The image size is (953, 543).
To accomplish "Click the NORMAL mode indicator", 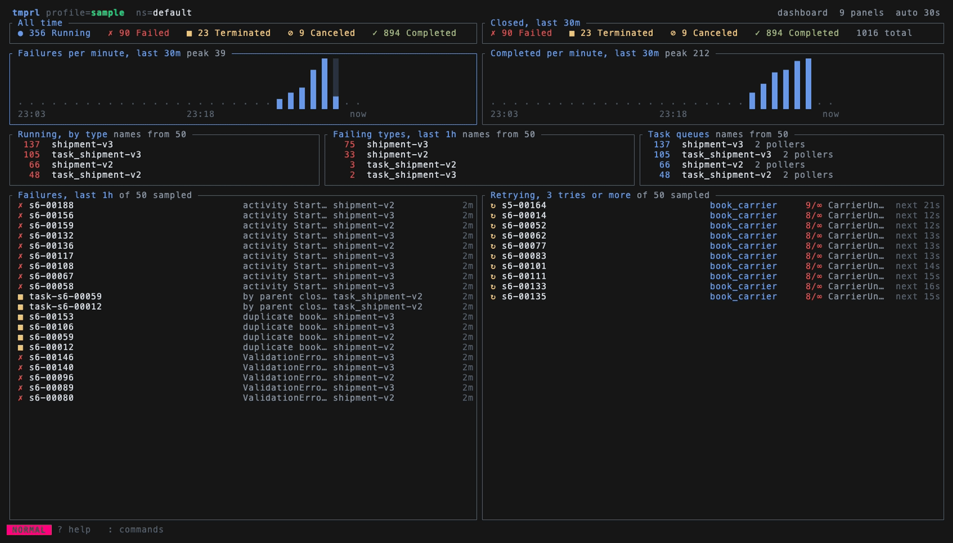I will 29,530.
